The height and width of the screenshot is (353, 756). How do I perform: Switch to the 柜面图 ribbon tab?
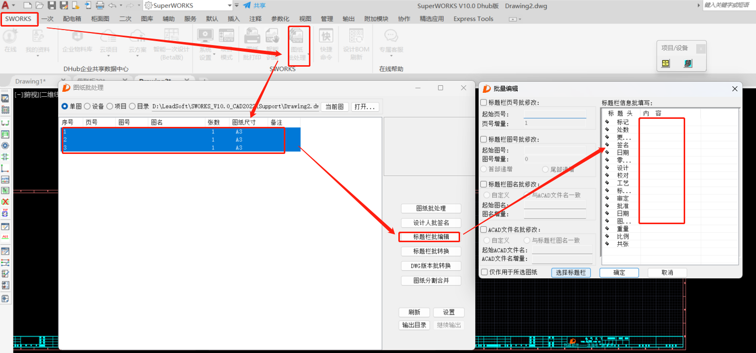tap(100, 19)
